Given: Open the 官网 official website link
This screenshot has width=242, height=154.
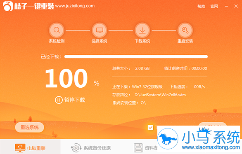Looking at the screenshot, I should pos(214,6).
